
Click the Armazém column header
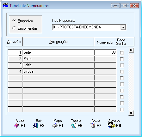(x=14, y=42)
